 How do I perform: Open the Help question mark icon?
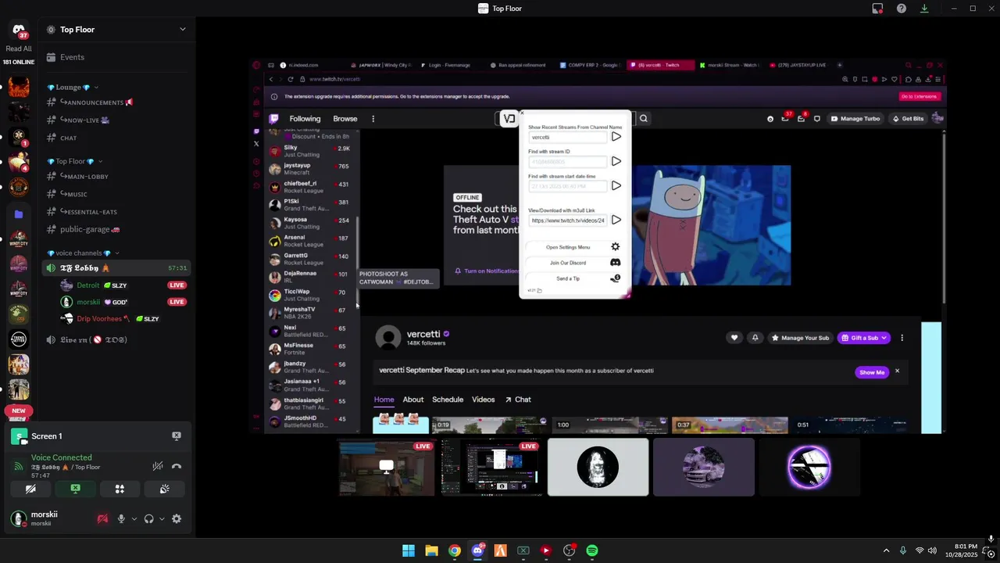click(x=902, y=9)
